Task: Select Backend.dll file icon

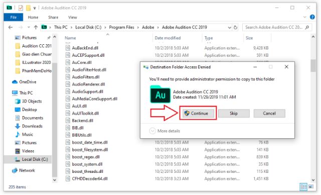Action: [x=68, y=121]
